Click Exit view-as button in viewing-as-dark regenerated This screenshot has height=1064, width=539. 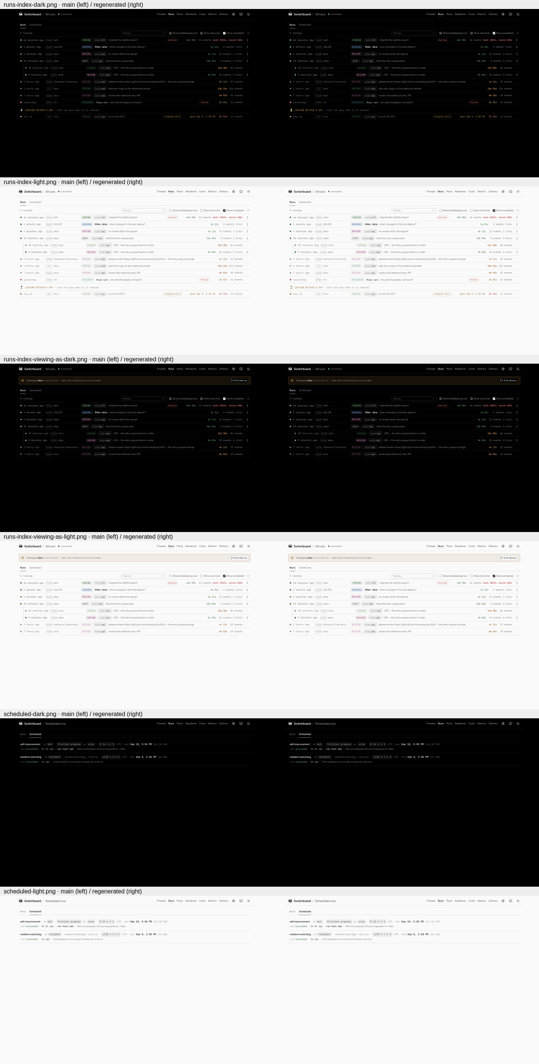click(508, 380)
